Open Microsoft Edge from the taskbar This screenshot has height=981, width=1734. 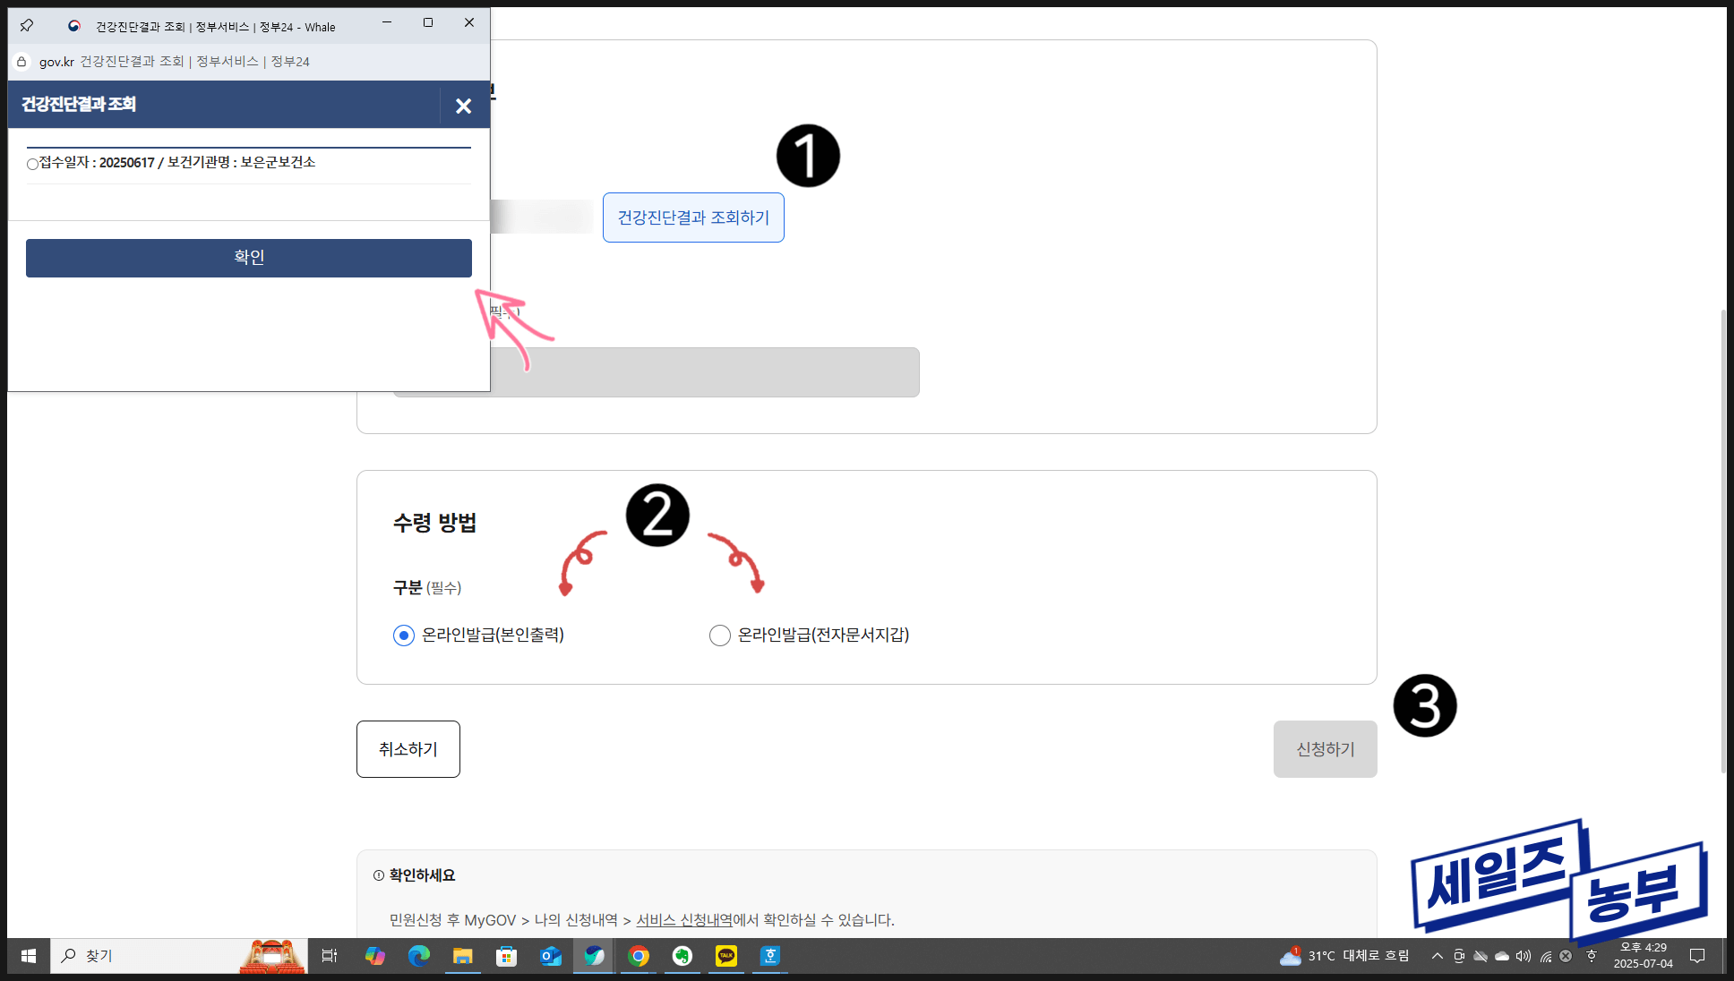(418, 956)
